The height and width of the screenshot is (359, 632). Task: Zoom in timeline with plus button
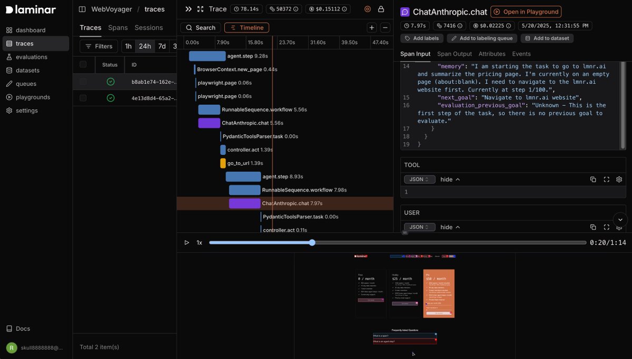tap(372, 28)
